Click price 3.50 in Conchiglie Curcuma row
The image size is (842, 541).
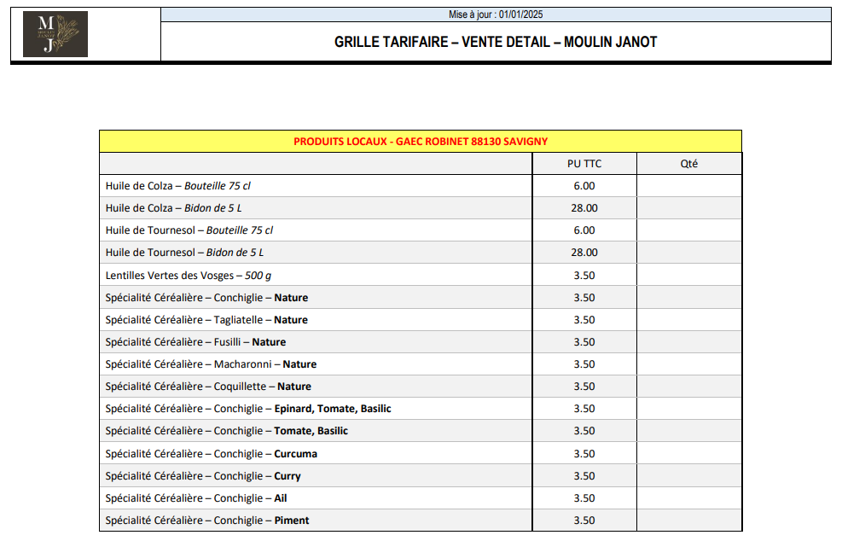coord(584,454)
